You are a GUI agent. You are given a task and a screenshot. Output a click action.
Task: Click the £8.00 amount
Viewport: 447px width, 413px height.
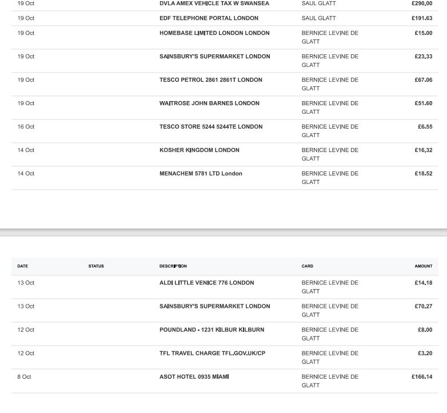[425, 330]
